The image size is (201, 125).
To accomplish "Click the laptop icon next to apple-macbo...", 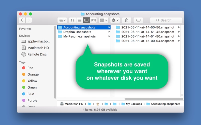I will [x=24, y=41].
